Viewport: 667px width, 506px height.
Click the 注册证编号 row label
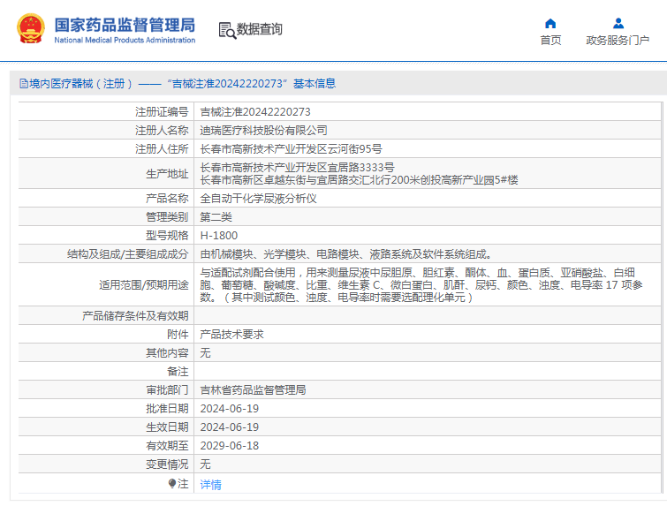point(162,112)
